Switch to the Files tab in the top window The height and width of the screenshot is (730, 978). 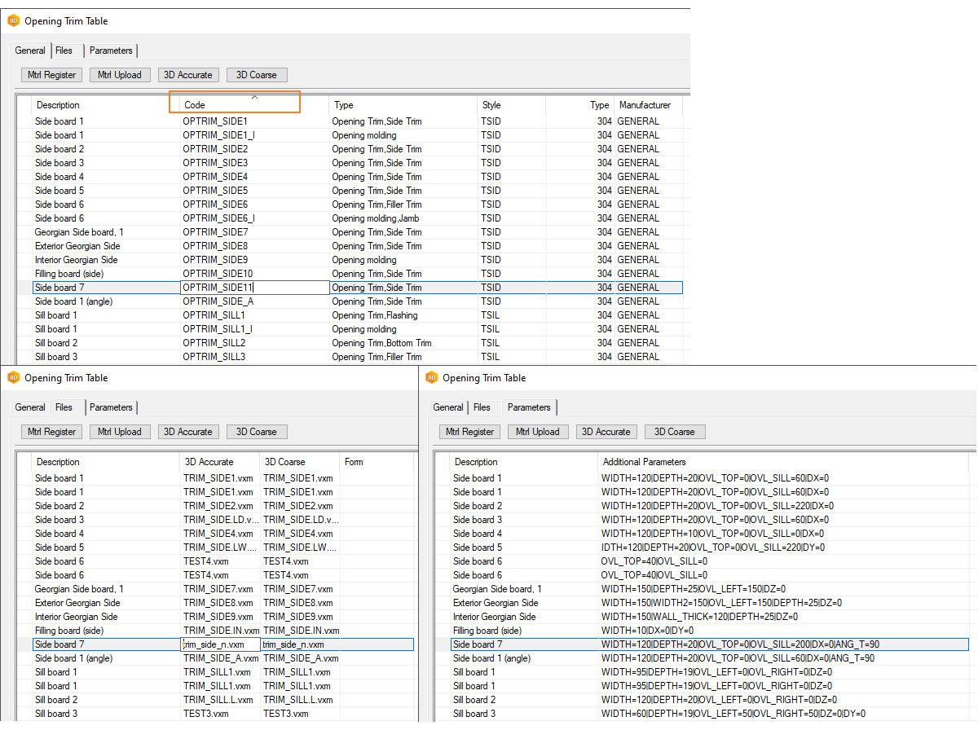pos(64,51)
